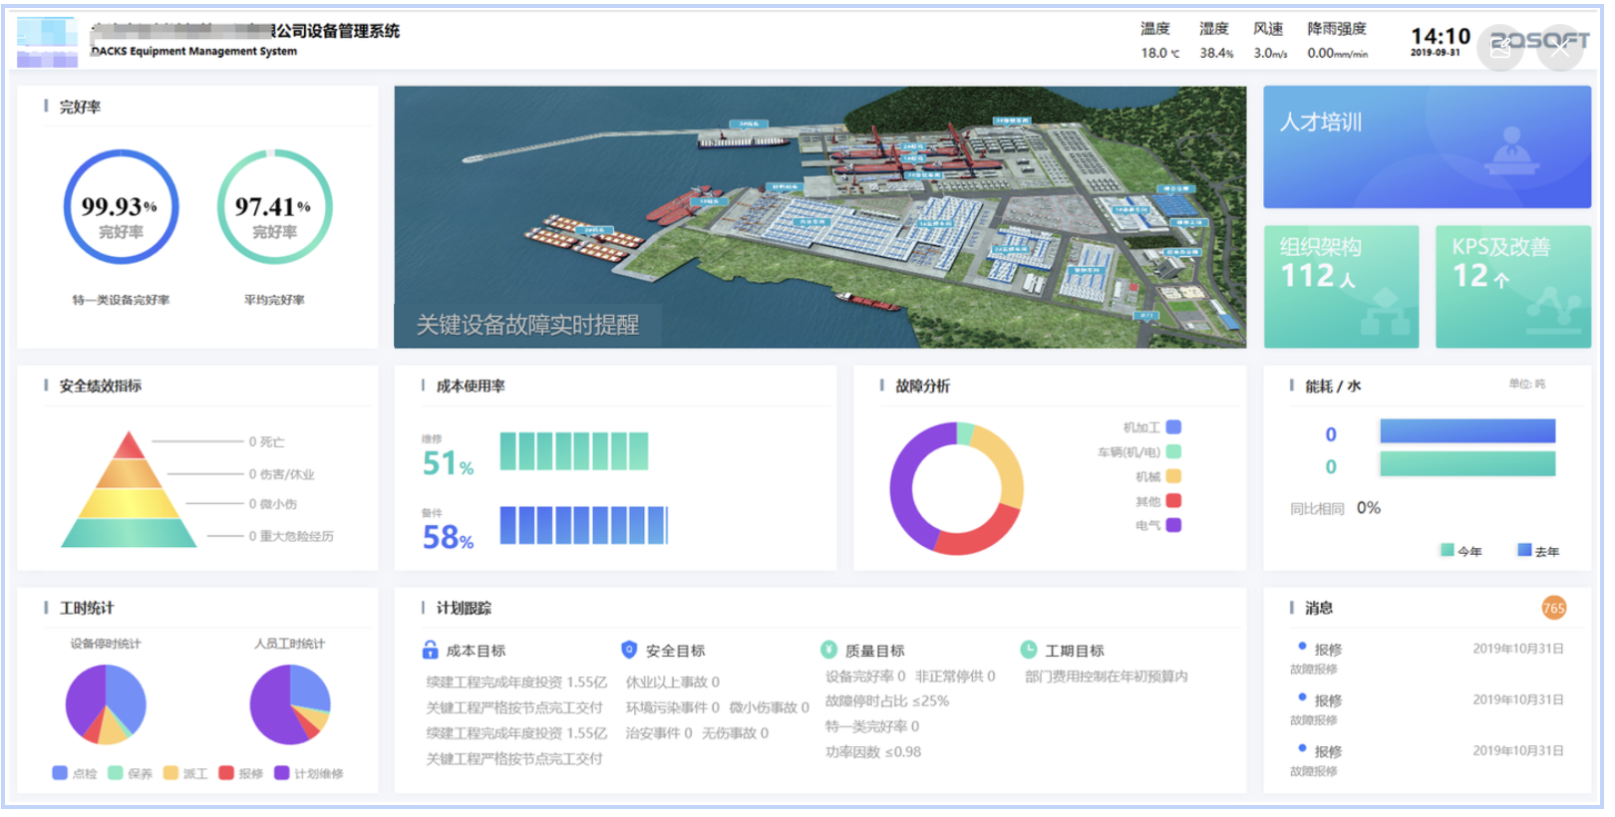The width and height of the screenshot is (1615, 817).
Task: Click the image edit overlay icon
Action: 1499,46
